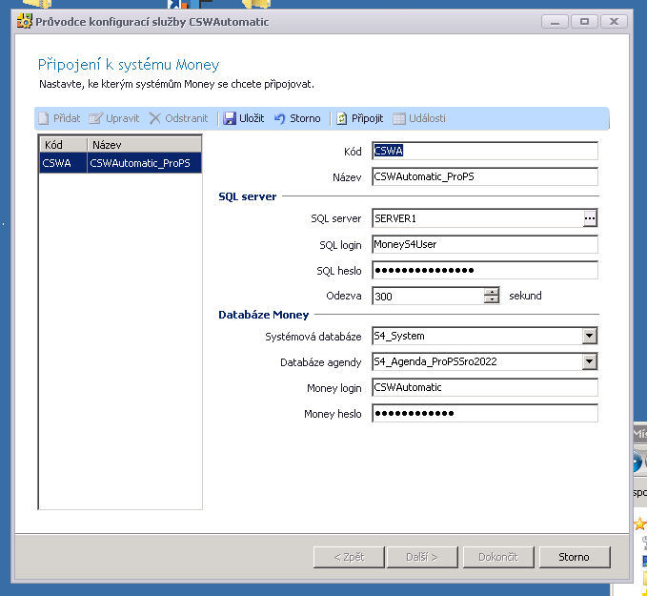
Task: Click into the Název text field
Action: [484, 176]
